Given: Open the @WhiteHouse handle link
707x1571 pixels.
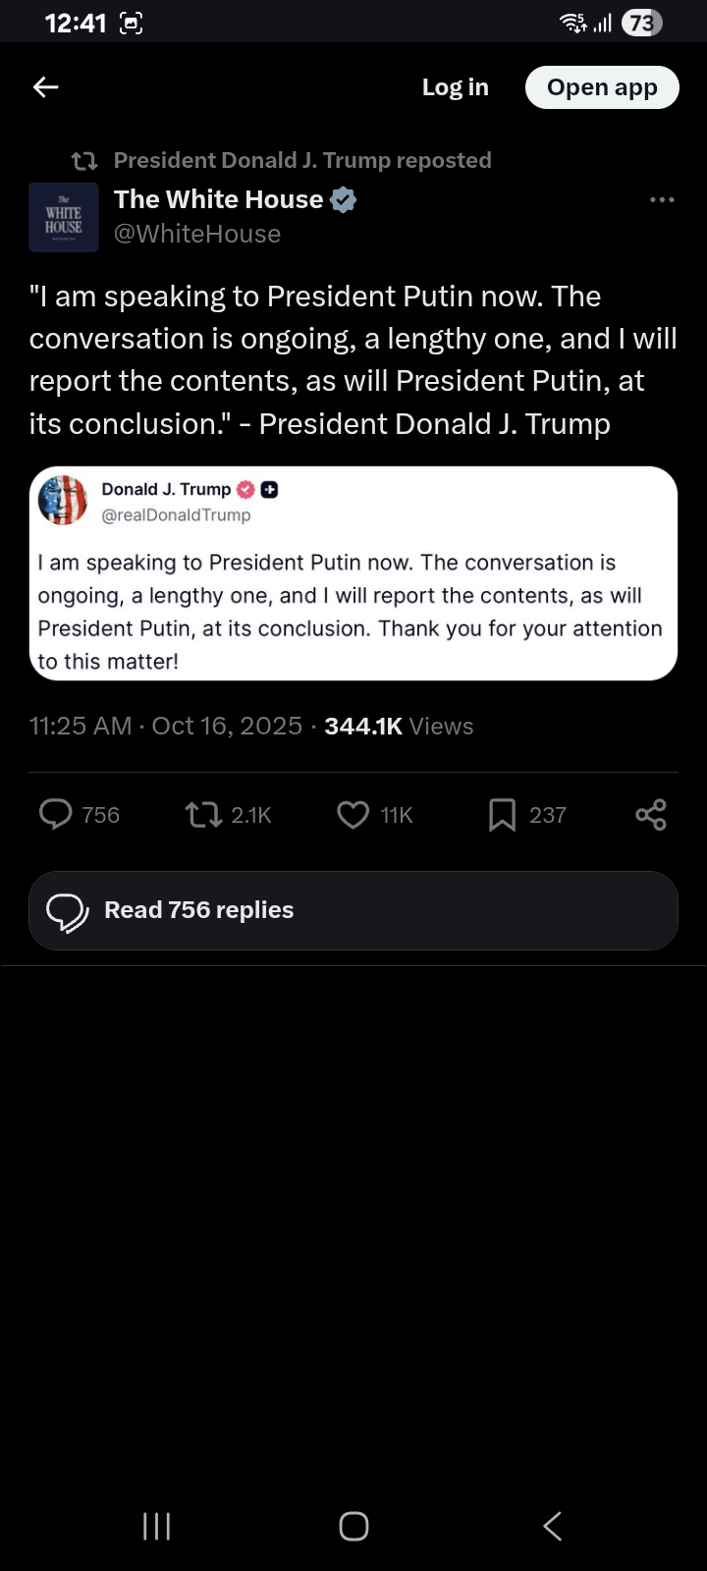Looking at the screenshot, I should pos(197,234).
